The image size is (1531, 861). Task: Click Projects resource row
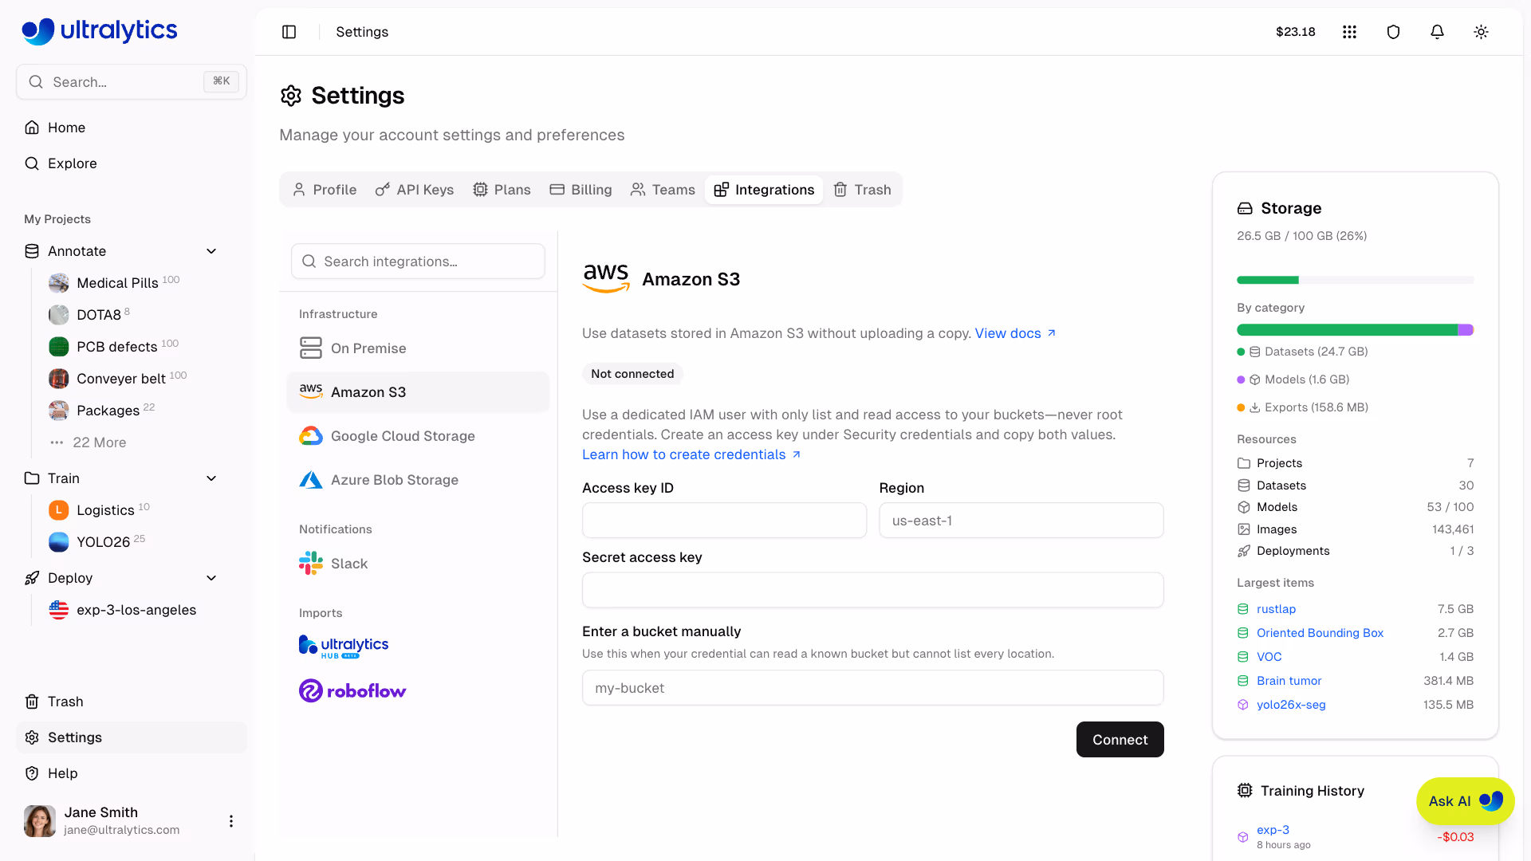click(x=1355, y=463)
